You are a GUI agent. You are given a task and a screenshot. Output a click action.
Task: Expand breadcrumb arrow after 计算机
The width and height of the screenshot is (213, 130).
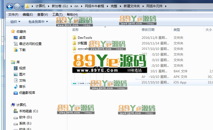point(48,6)
